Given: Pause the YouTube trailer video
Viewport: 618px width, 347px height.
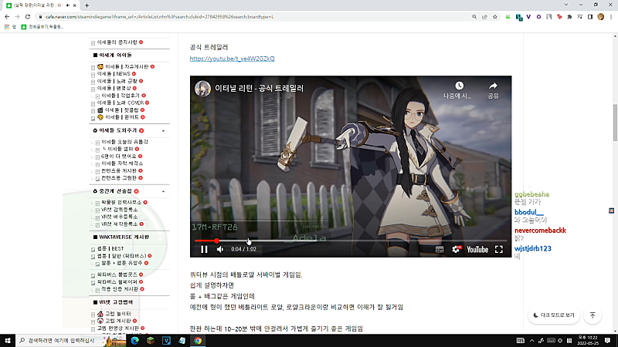Looking at the screenshot, I should click(x=204, y=249).
